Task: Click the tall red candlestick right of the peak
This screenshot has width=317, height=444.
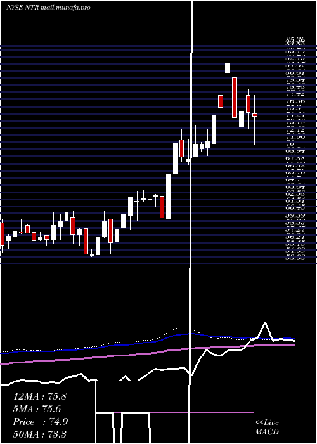Action: pos(235,98)
